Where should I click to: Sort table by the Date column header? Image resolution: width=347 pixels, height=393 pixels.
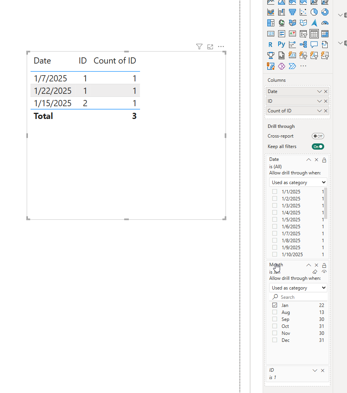pos(42,60)
